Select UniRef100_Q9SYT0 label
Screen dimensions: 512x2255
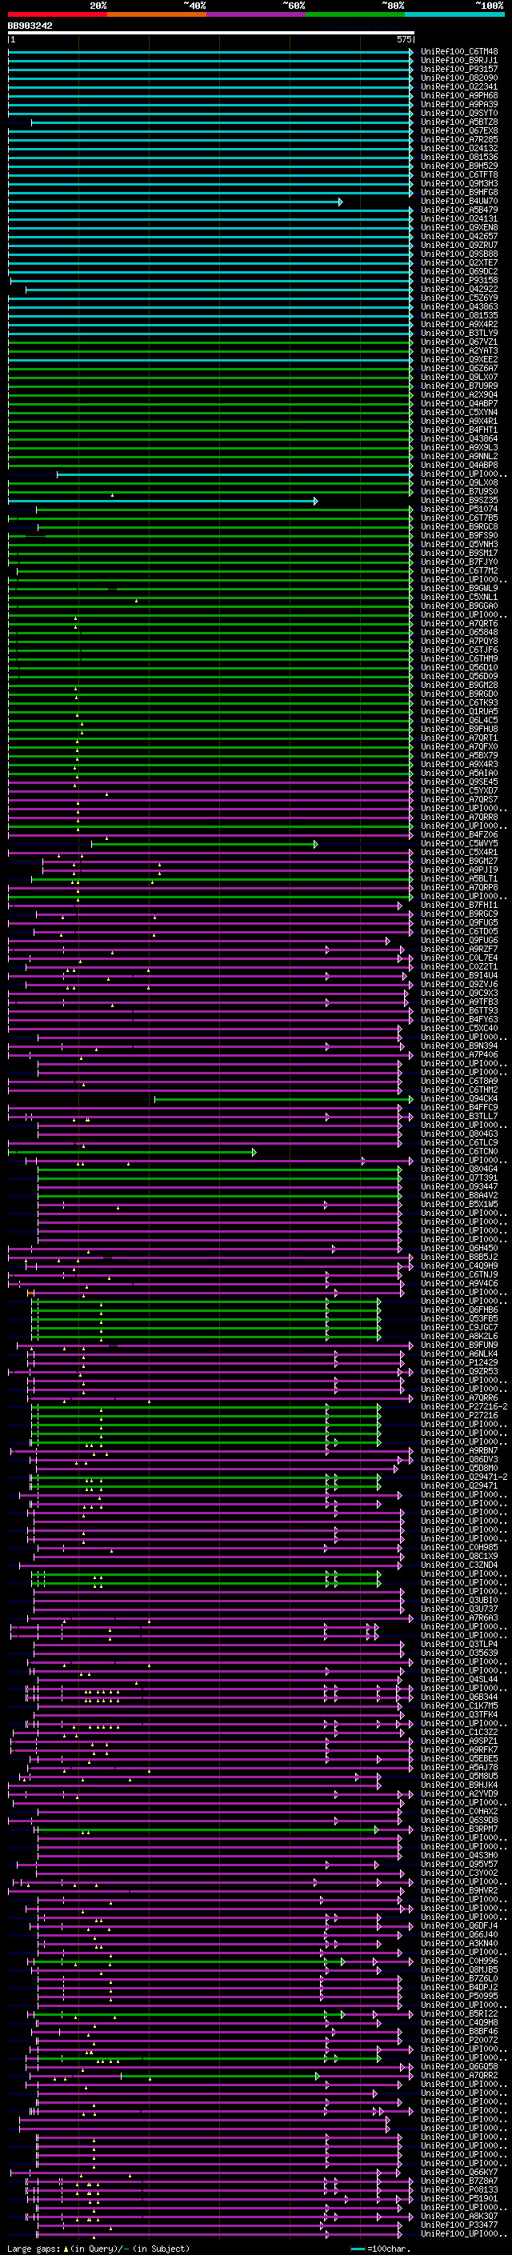coord(459,113)
